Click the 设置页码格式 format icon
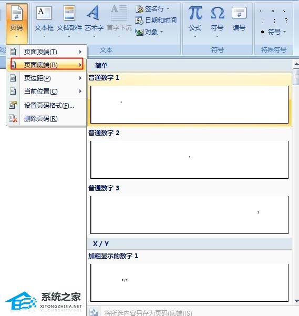The height and width of the screenshot is (316, 299). [13, 105]
